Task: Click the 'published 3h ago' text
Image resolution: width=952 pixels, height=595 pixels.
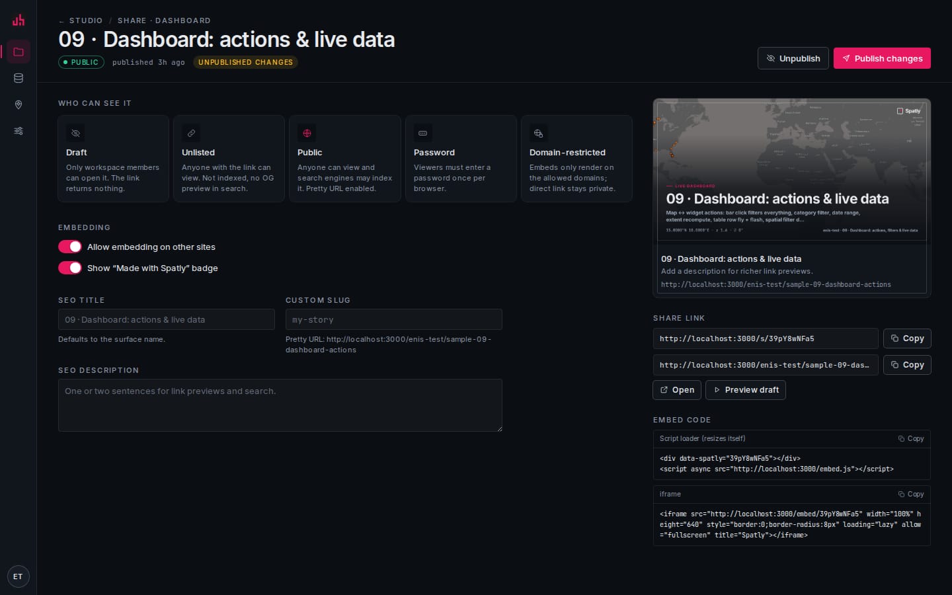Action: coord(149,62)
